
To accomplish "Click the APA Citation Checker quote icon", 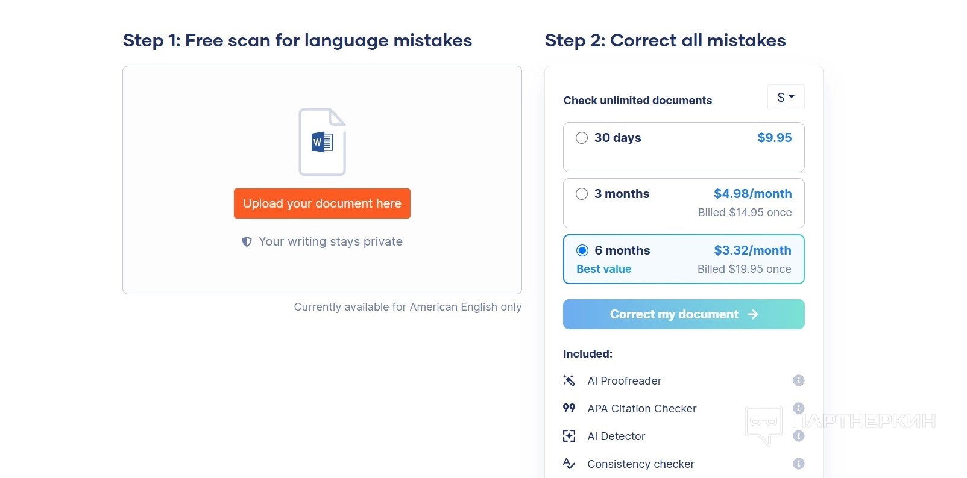I will click(569, 408).
